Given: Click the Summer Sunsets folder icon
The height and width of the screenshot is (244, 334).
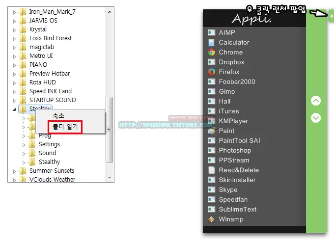Looking at the screenshot, I should [23, 171].
